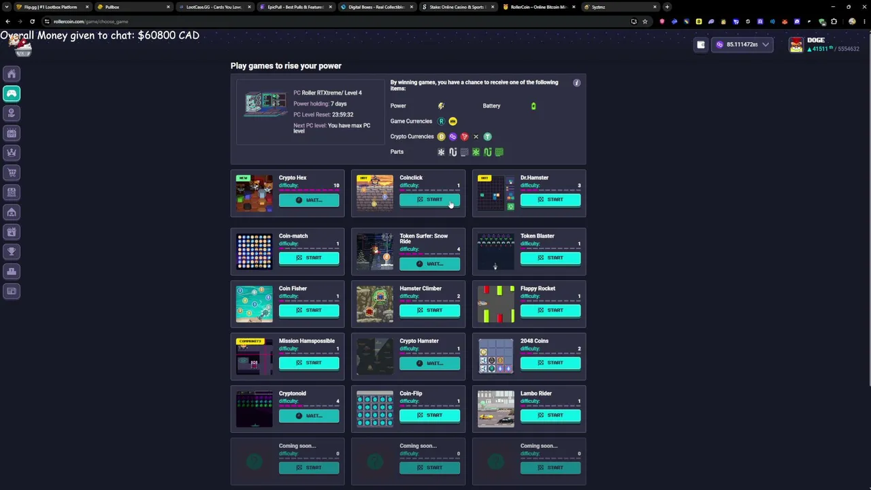Start the Coinclick game
871x490 pixels.
coord(429,200)
